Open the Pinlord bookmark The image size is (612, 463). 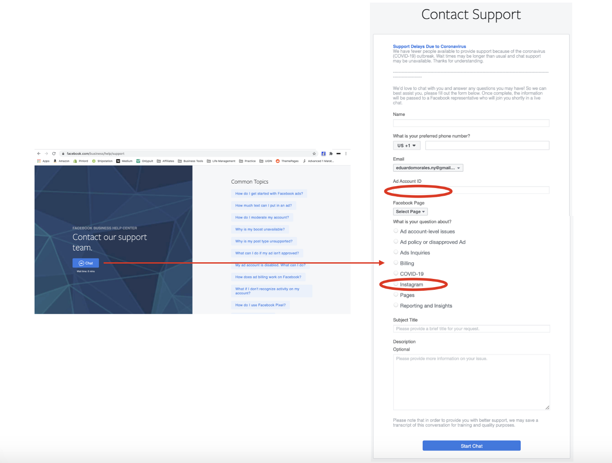click(80, 161)
